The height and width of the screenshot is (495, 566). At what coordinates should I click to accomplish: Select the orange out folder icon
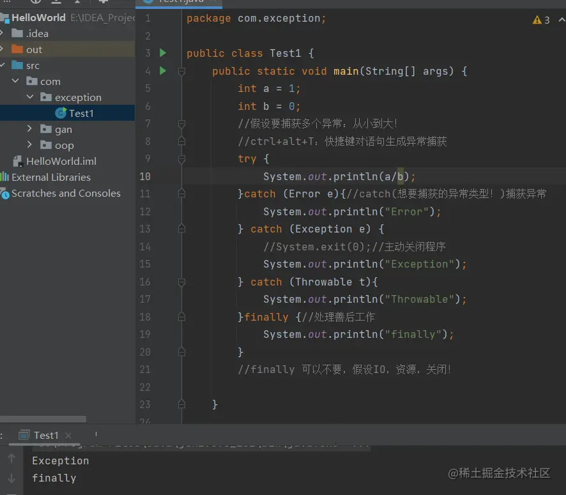[x=17, y=49]
